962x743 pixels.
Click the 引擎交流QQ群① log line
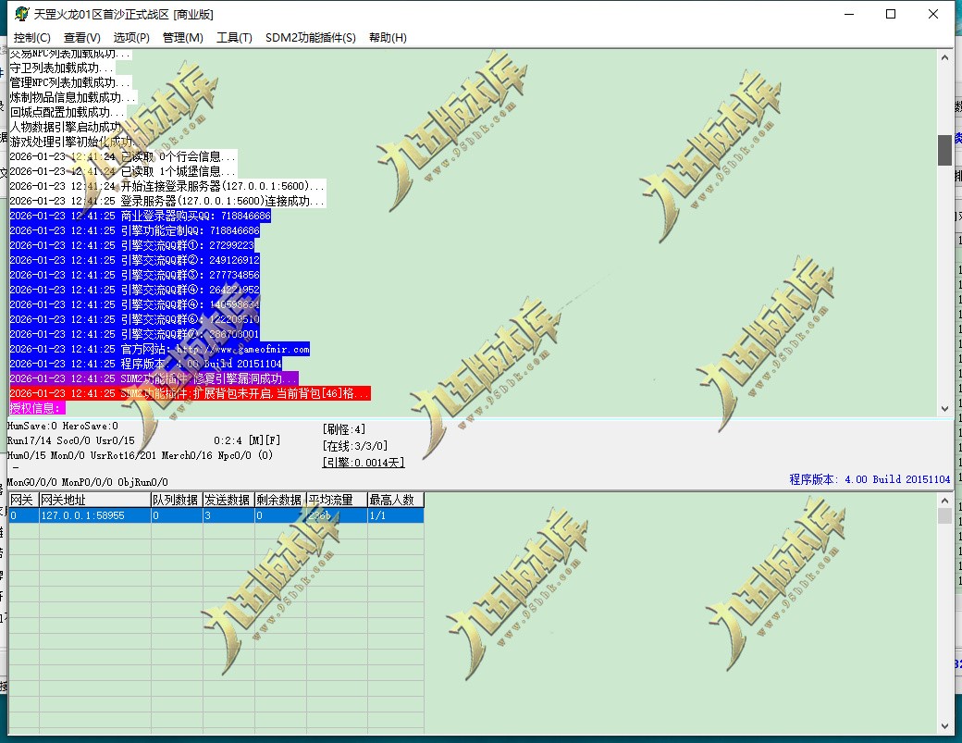point(132,245)
